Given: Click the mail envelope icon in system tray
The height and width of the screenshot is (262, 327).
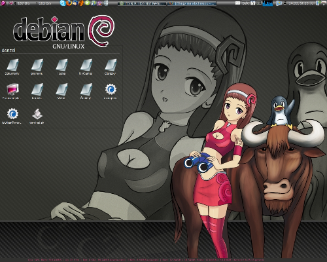Looking at the screenshot, I should click(x=238, y=3).
